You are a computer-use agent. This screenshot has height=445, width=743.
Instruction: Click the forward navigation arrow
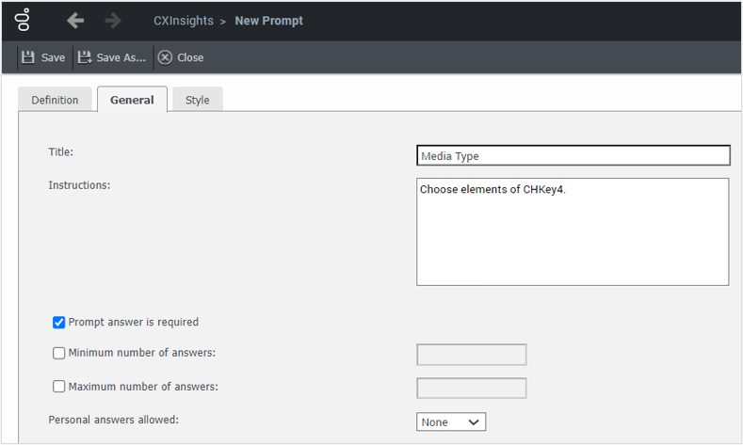pyautogui.click(x=113, y=21)
